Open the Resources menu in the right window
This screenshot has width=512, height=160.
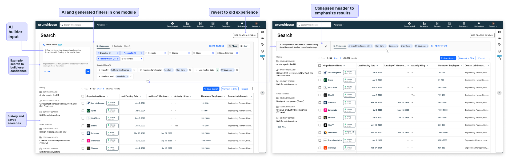click(464, 25)
